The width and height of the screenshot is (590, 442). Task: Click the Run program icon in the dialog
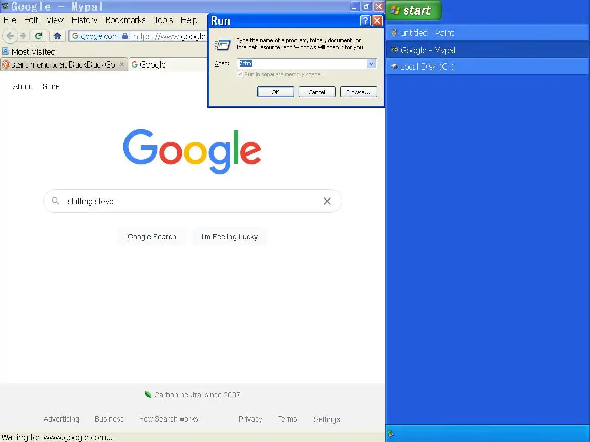point(222,45)
